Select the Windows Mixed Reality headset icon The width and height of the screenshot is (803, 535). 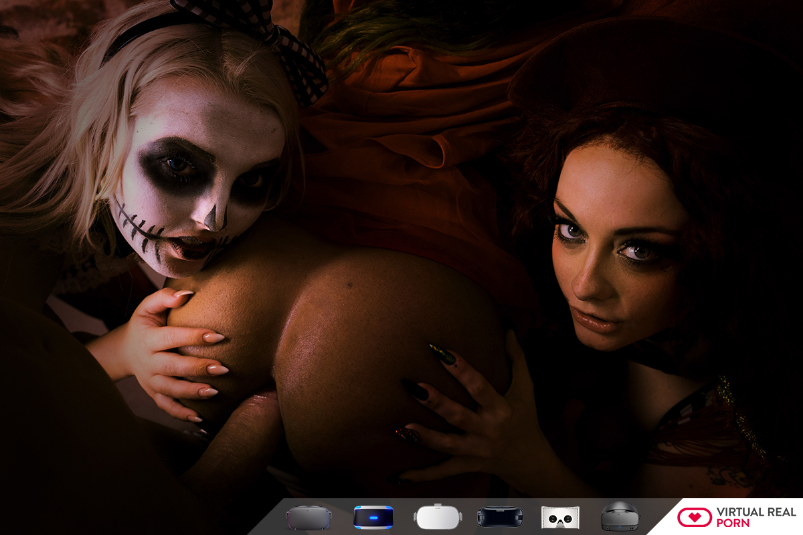[620, 517]
